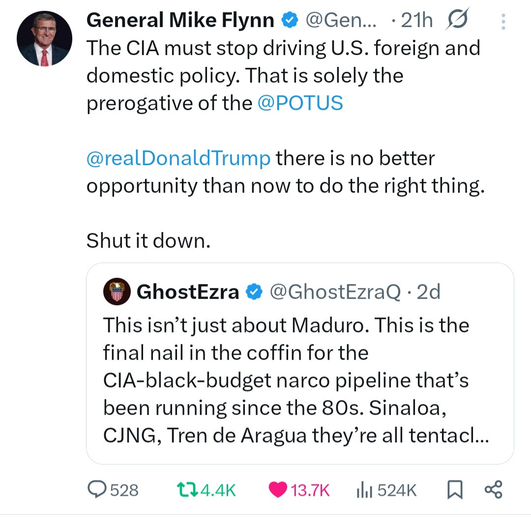Open General Mike Flynn's profile picture
Image resolution: width=531 pixels, height=517 pixels.
point(44,39)
